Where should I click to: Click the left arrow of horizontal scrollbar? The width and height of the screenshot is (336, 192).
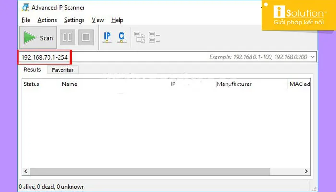coord(26,171)
